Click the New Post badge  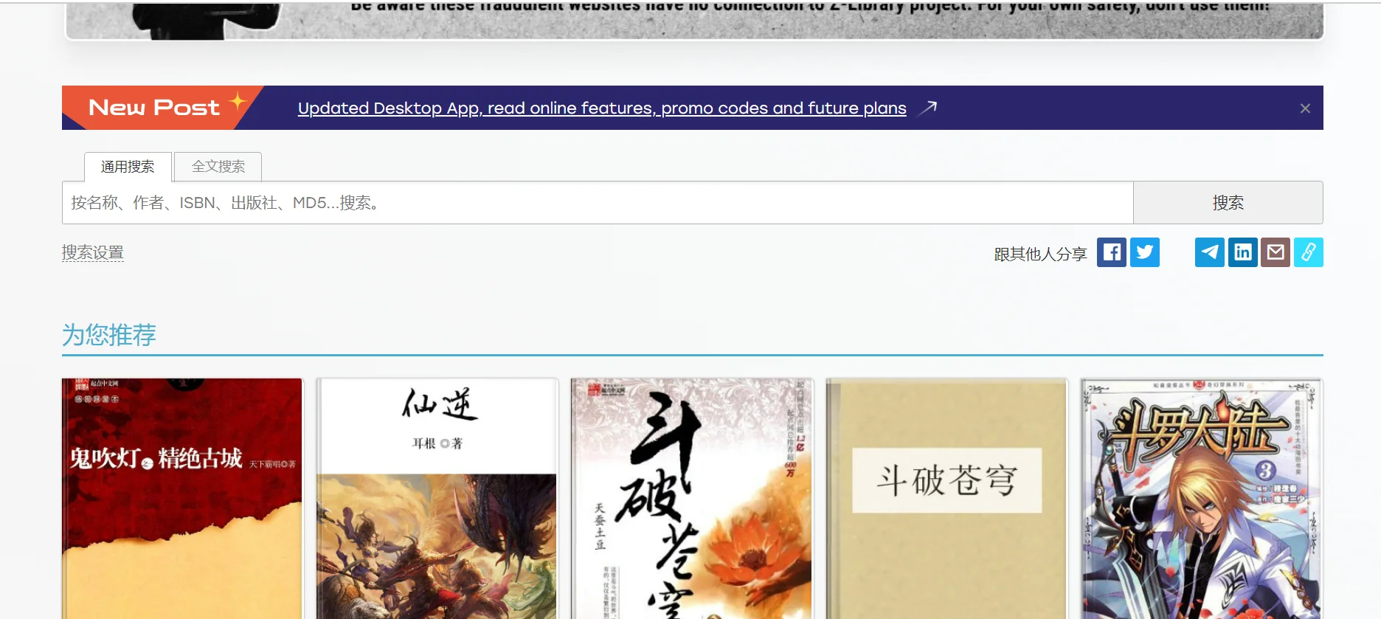[162, 108]
